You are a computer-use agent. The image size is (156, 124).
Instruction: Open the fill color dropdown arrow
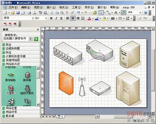(108, 18)
